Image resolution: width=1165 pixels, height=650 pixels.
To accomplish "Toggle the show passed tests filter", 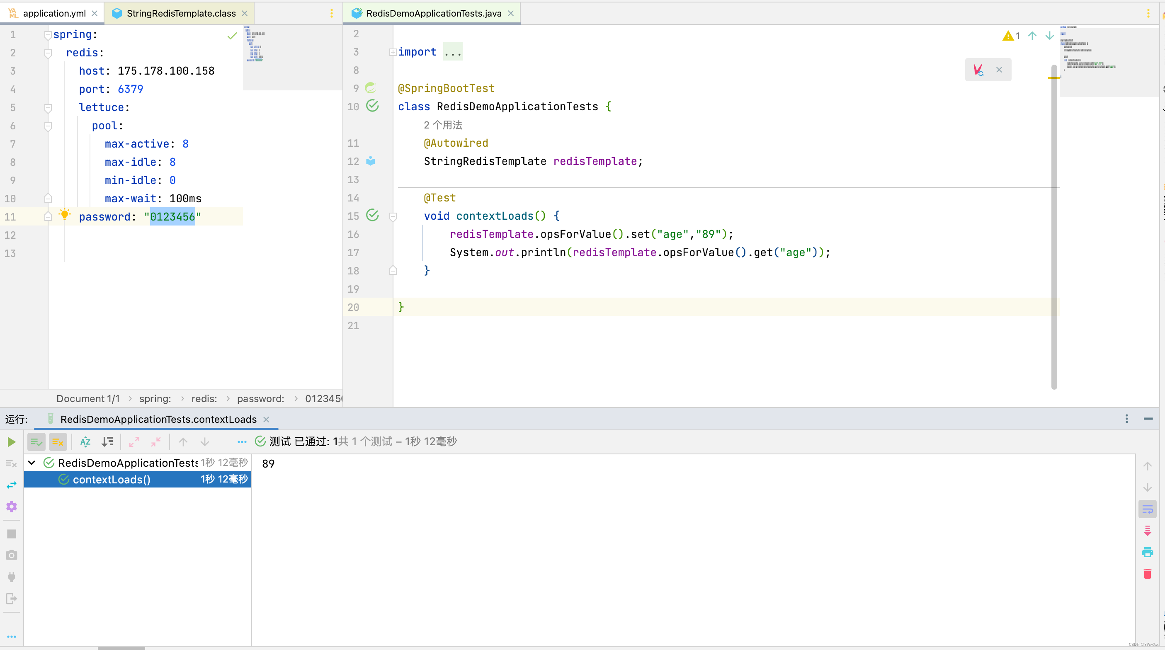I will (x=36, y=442).
